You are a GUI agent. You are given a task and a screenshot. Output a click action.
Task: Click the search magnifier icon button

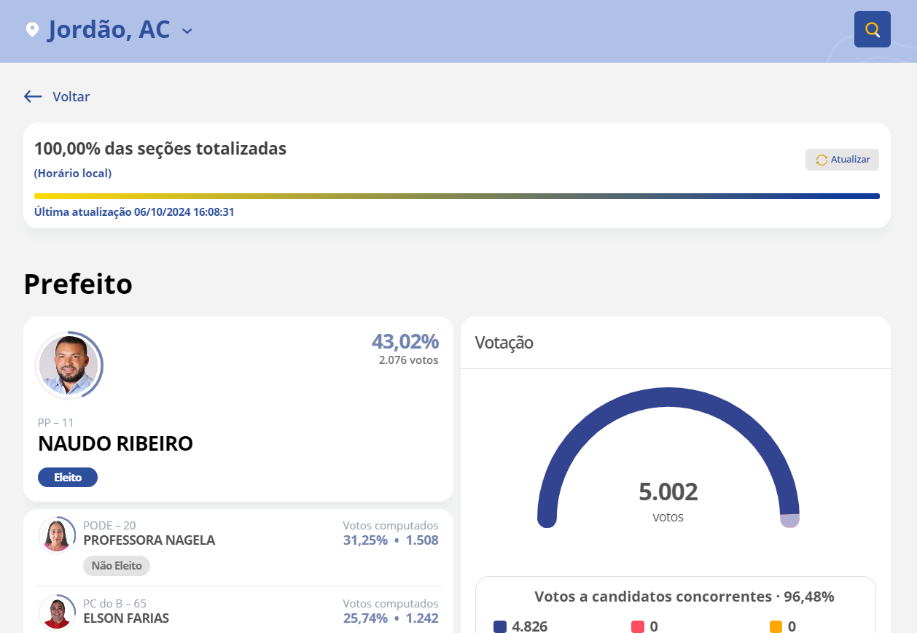click(872, 29)
